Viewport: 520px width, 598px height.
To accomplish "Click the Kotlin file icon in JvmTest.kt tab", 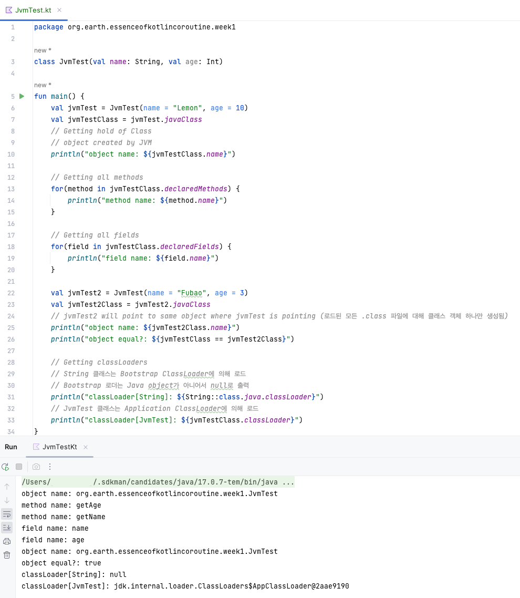I will (9, 11).
